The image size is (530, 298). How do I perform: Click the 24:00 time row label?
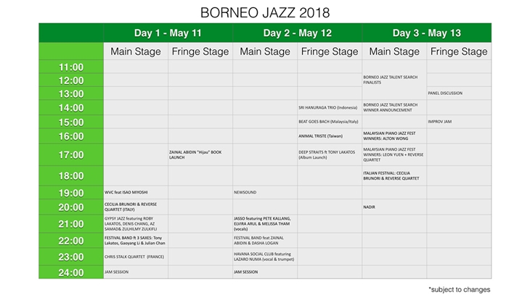[x=71, y=272]
